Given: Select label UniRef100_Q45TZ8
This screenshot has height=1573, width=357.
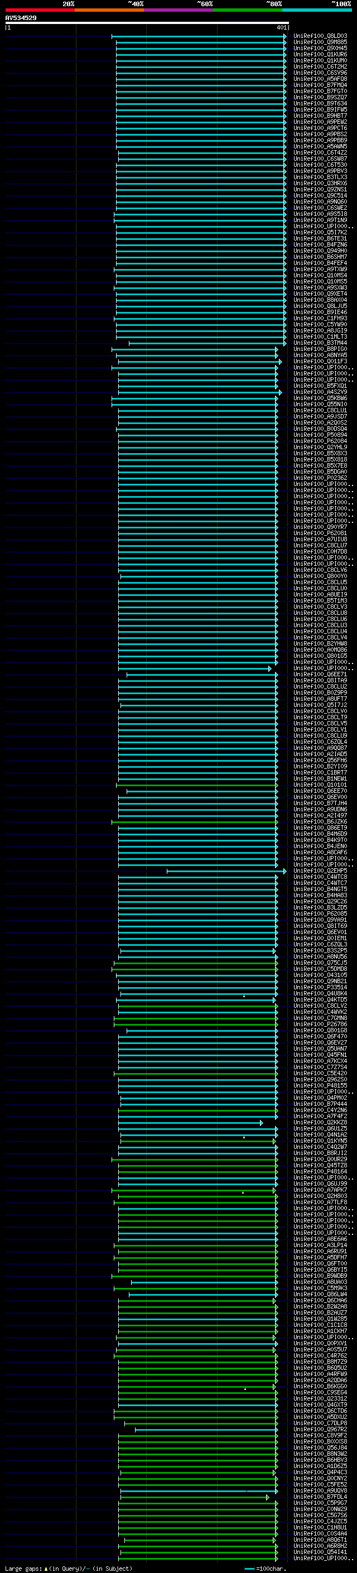Looking at the screenshot, I should point(320,1166).
